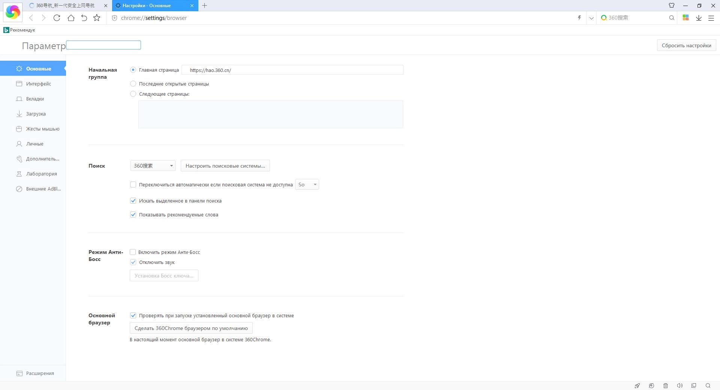Click the site info shield icon
The height and width of the screenshot is (390, 720).
point(115,18)
